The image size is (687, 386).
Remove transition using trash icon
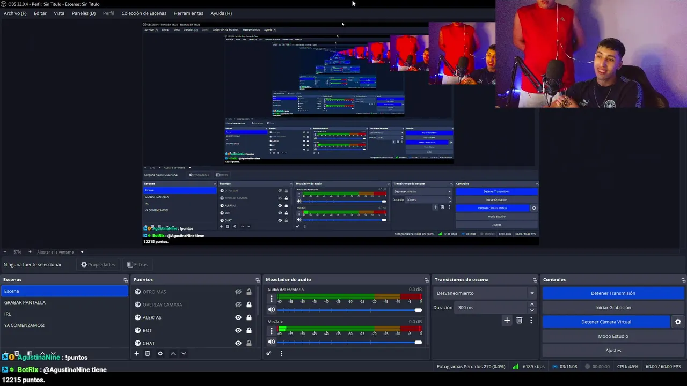(x=519, y=320)
